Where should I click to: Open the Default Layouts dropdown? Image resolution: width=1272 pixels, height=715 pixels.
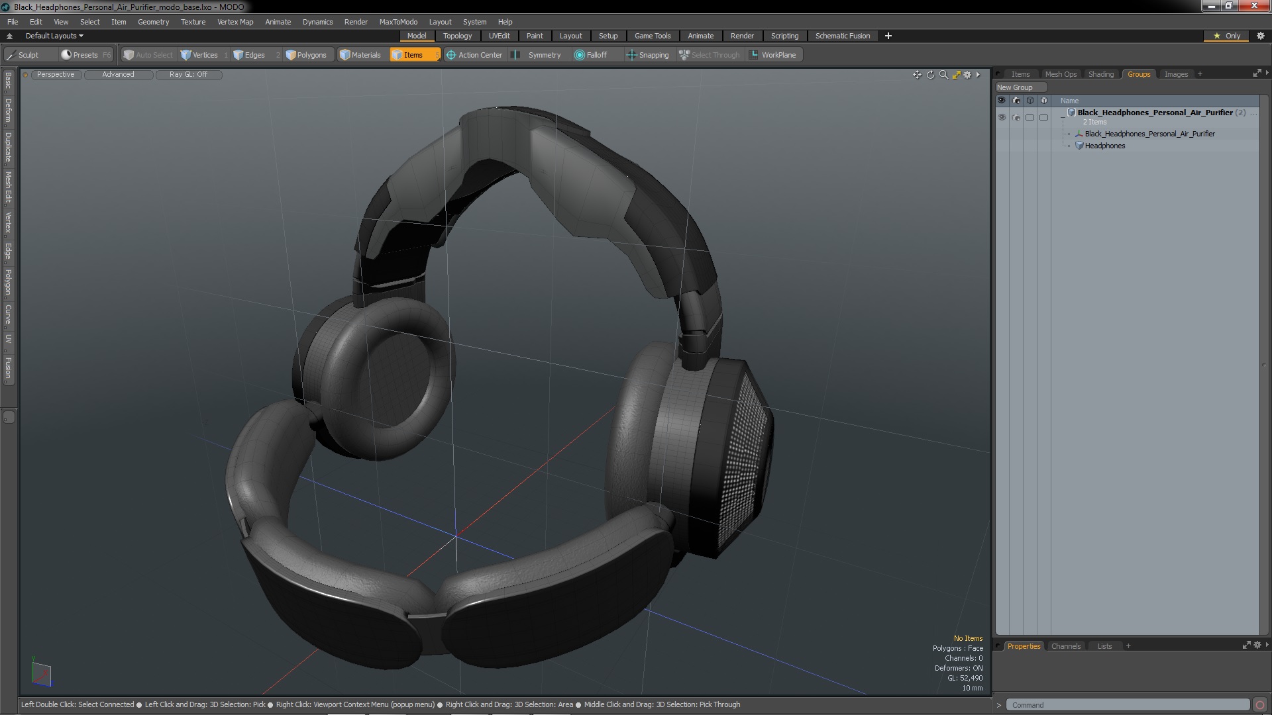[54, 36]
